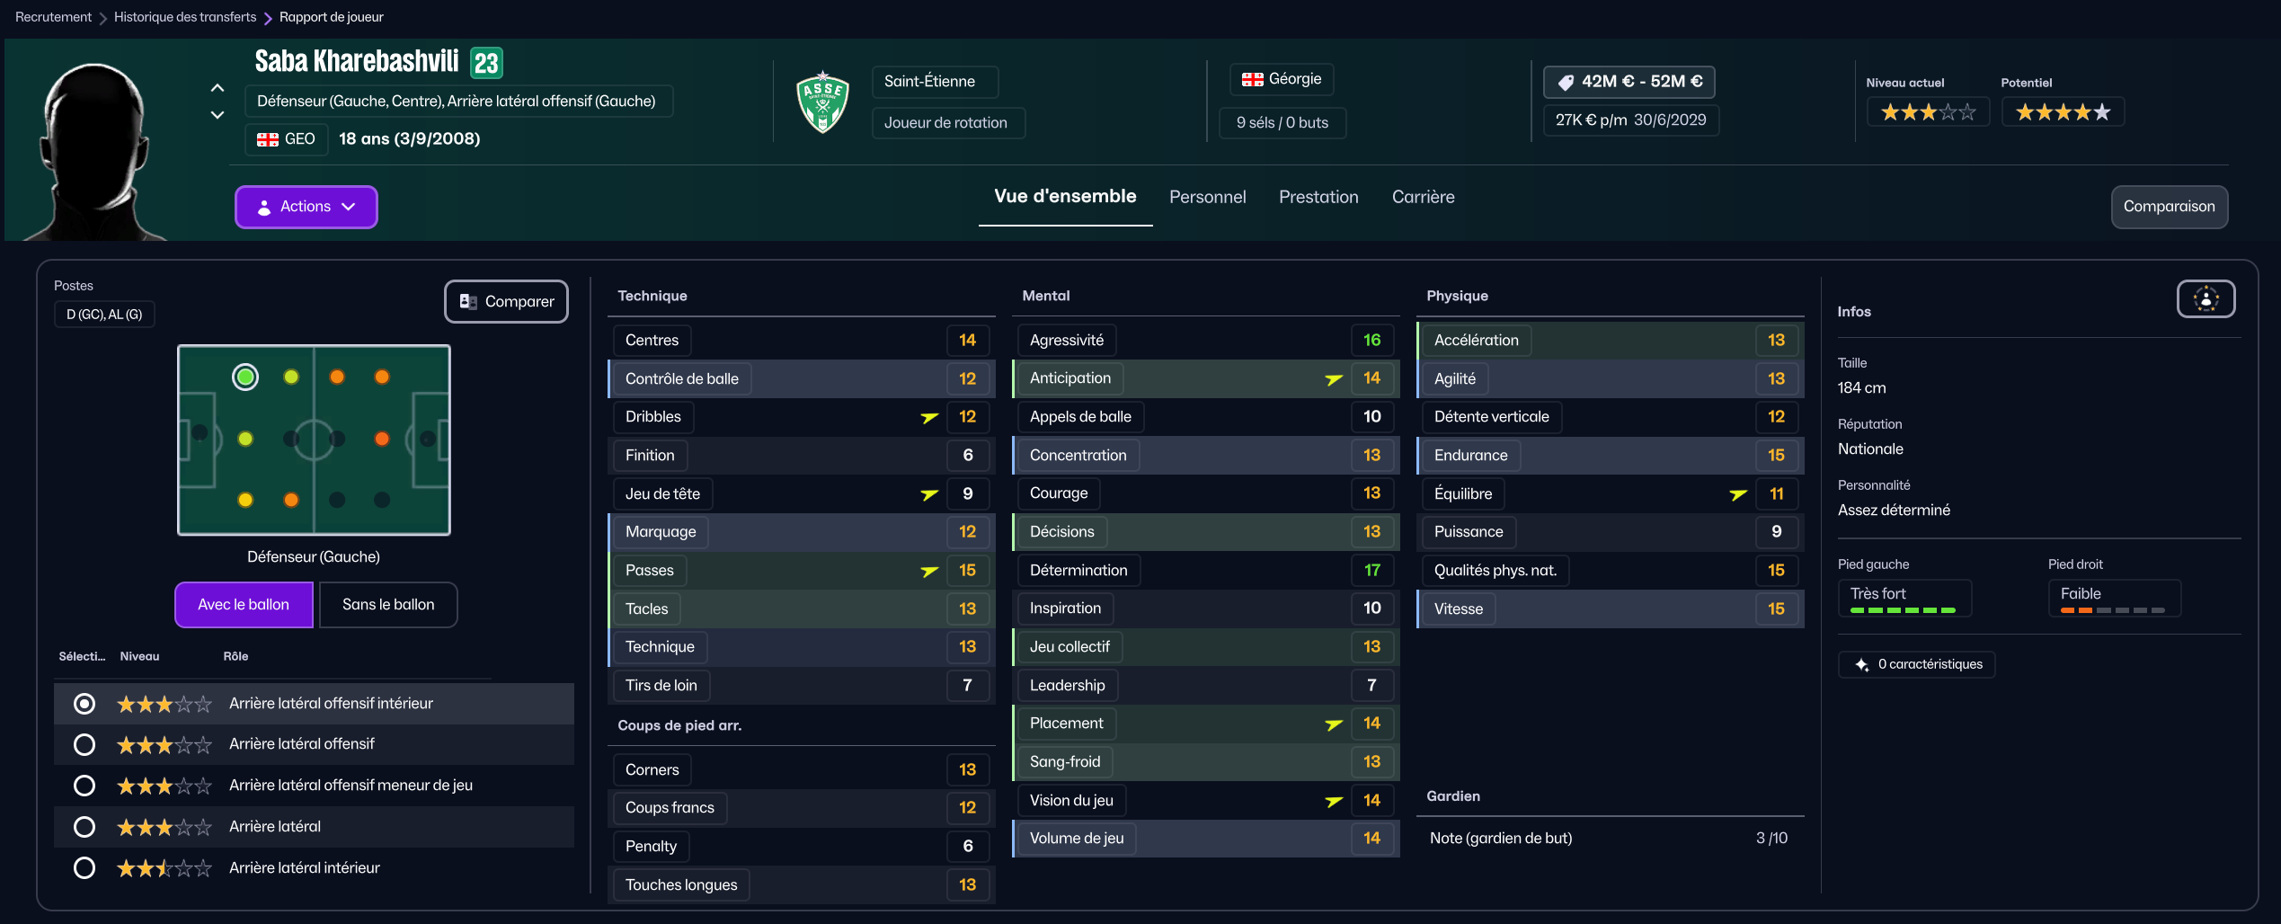This screenshot has width=2281, height=924.
Task: Select the Arrière latéral intérieur role radio
Action: coord(84,868)
